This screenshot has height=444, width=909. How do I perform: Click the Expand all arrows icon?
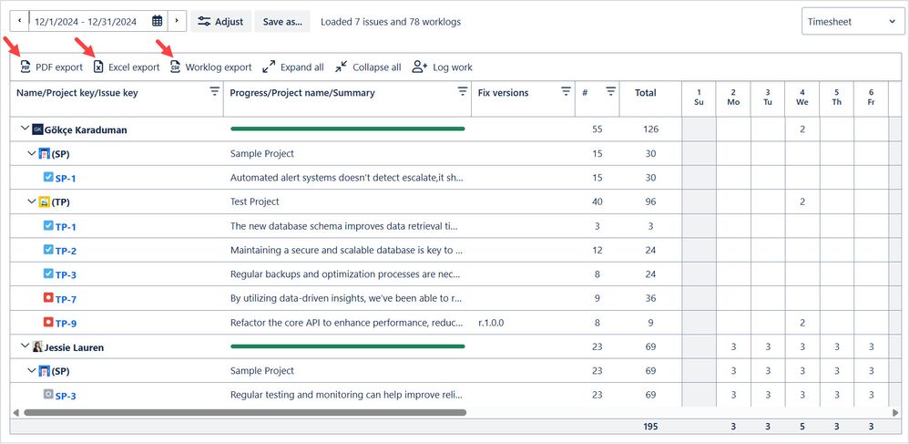click(269, 67)
